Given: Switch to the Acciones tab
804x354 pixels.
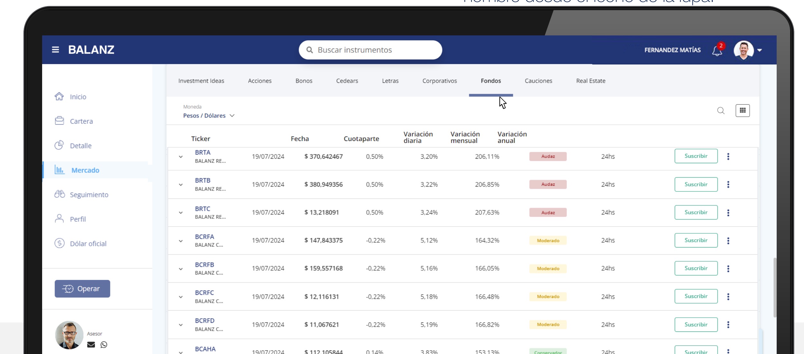Looking at the screenshot, I should tap(260, 81).
